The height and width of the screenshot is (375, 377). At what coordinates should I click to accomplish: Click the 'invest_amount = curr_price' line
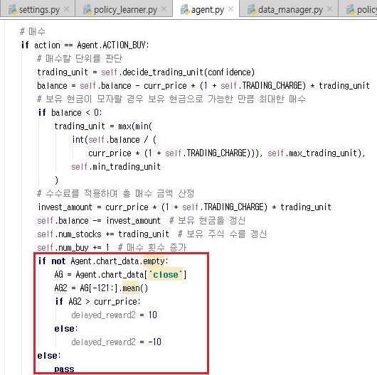[184, 207]
